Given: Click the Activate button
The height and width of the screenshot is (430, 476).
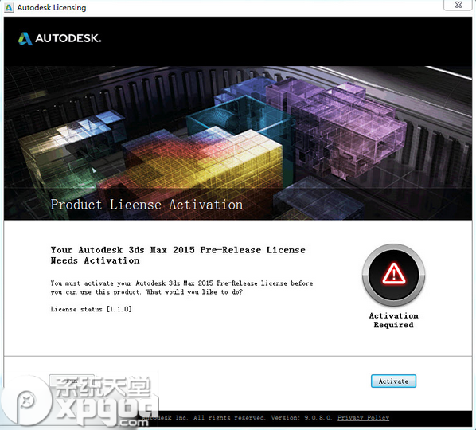Looking at the screenshot, I should (x=393, y=381).
